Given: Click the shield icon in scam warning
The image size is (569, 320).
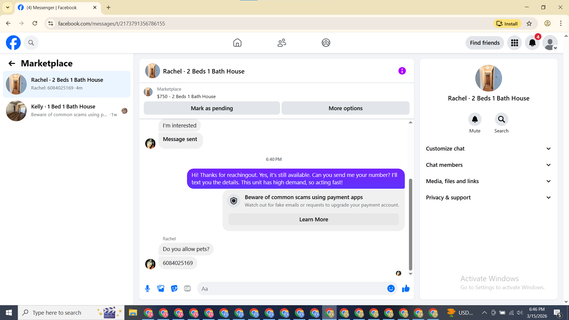Looking at the screenshot, I should [234, 201].
